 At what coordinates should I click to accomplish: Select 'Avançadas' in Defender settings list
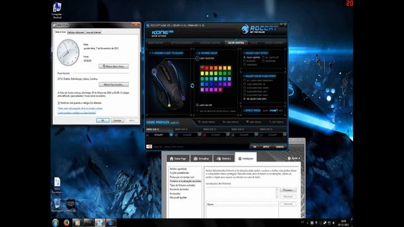tap(175, 194)
